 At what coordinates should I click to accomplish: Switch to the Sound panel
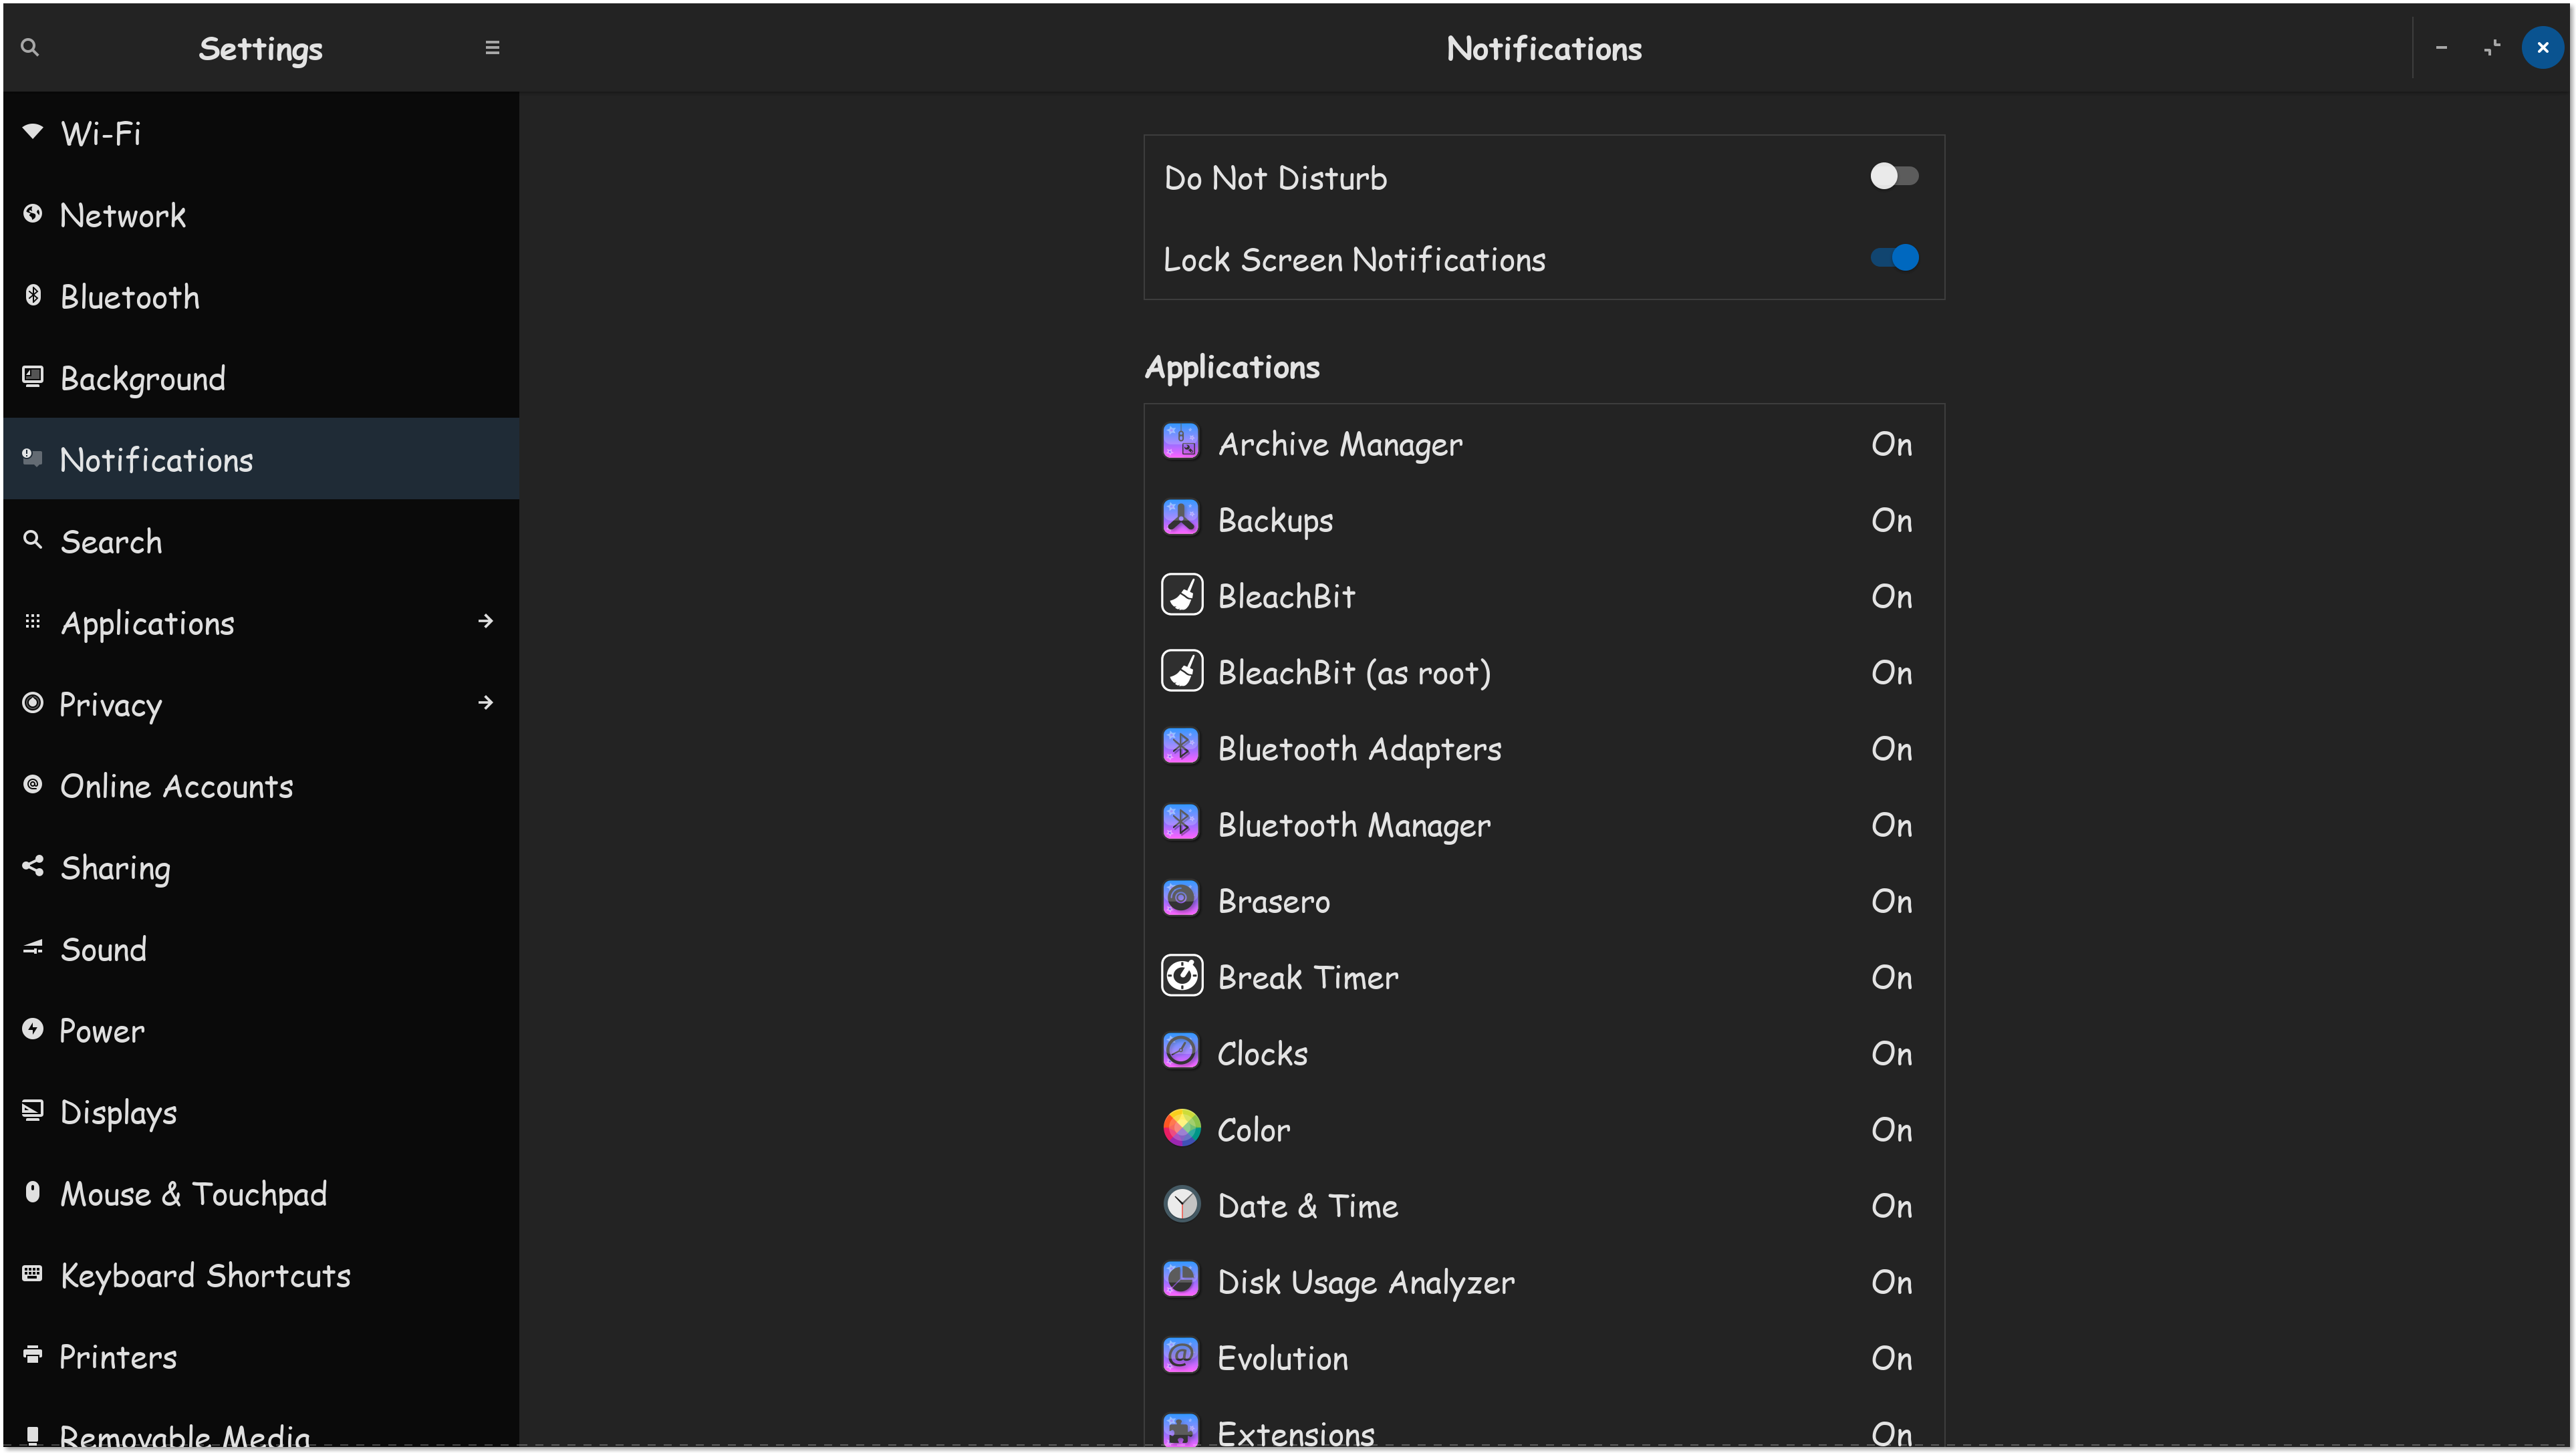click(x=103, y=949)
